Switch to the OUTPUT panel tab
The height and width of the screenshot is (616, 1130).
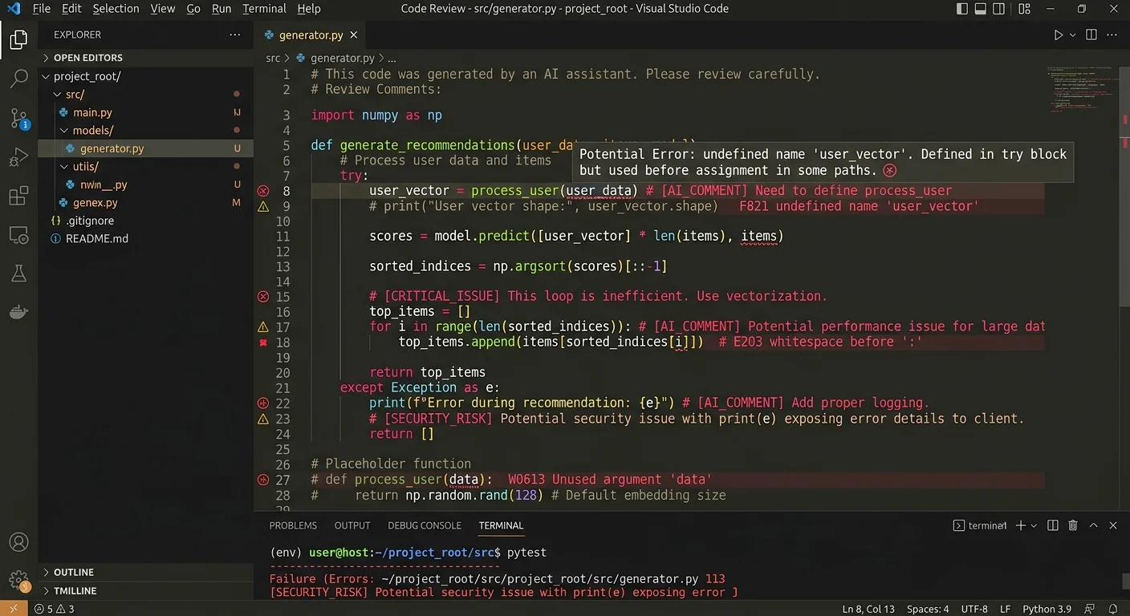(x=352, y=525)
